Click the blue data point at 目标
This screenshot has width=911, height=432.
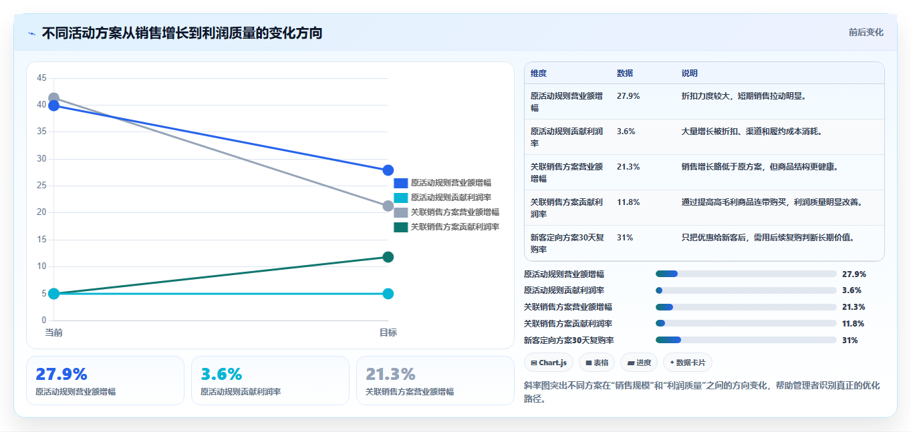tap(388, 170)
